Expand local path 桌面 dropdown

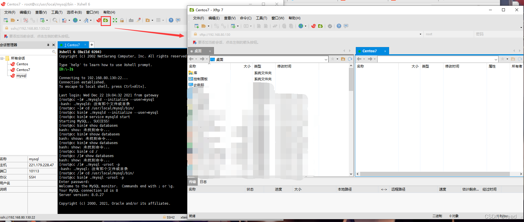[x=326, y=59]
